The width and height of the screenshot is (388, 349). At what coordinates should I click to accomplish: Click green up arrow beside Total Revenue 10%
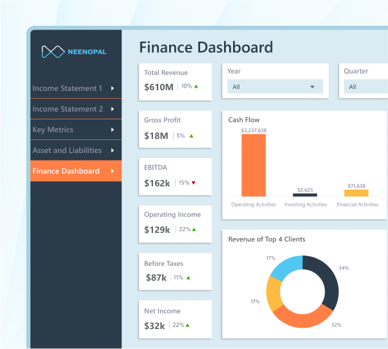[x=196, y=86]
